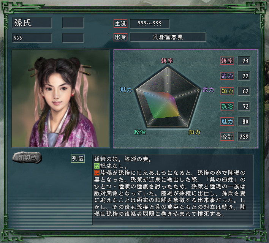
Task: Select the 知力 stat label in list
Action: click(x=227, y=91)
